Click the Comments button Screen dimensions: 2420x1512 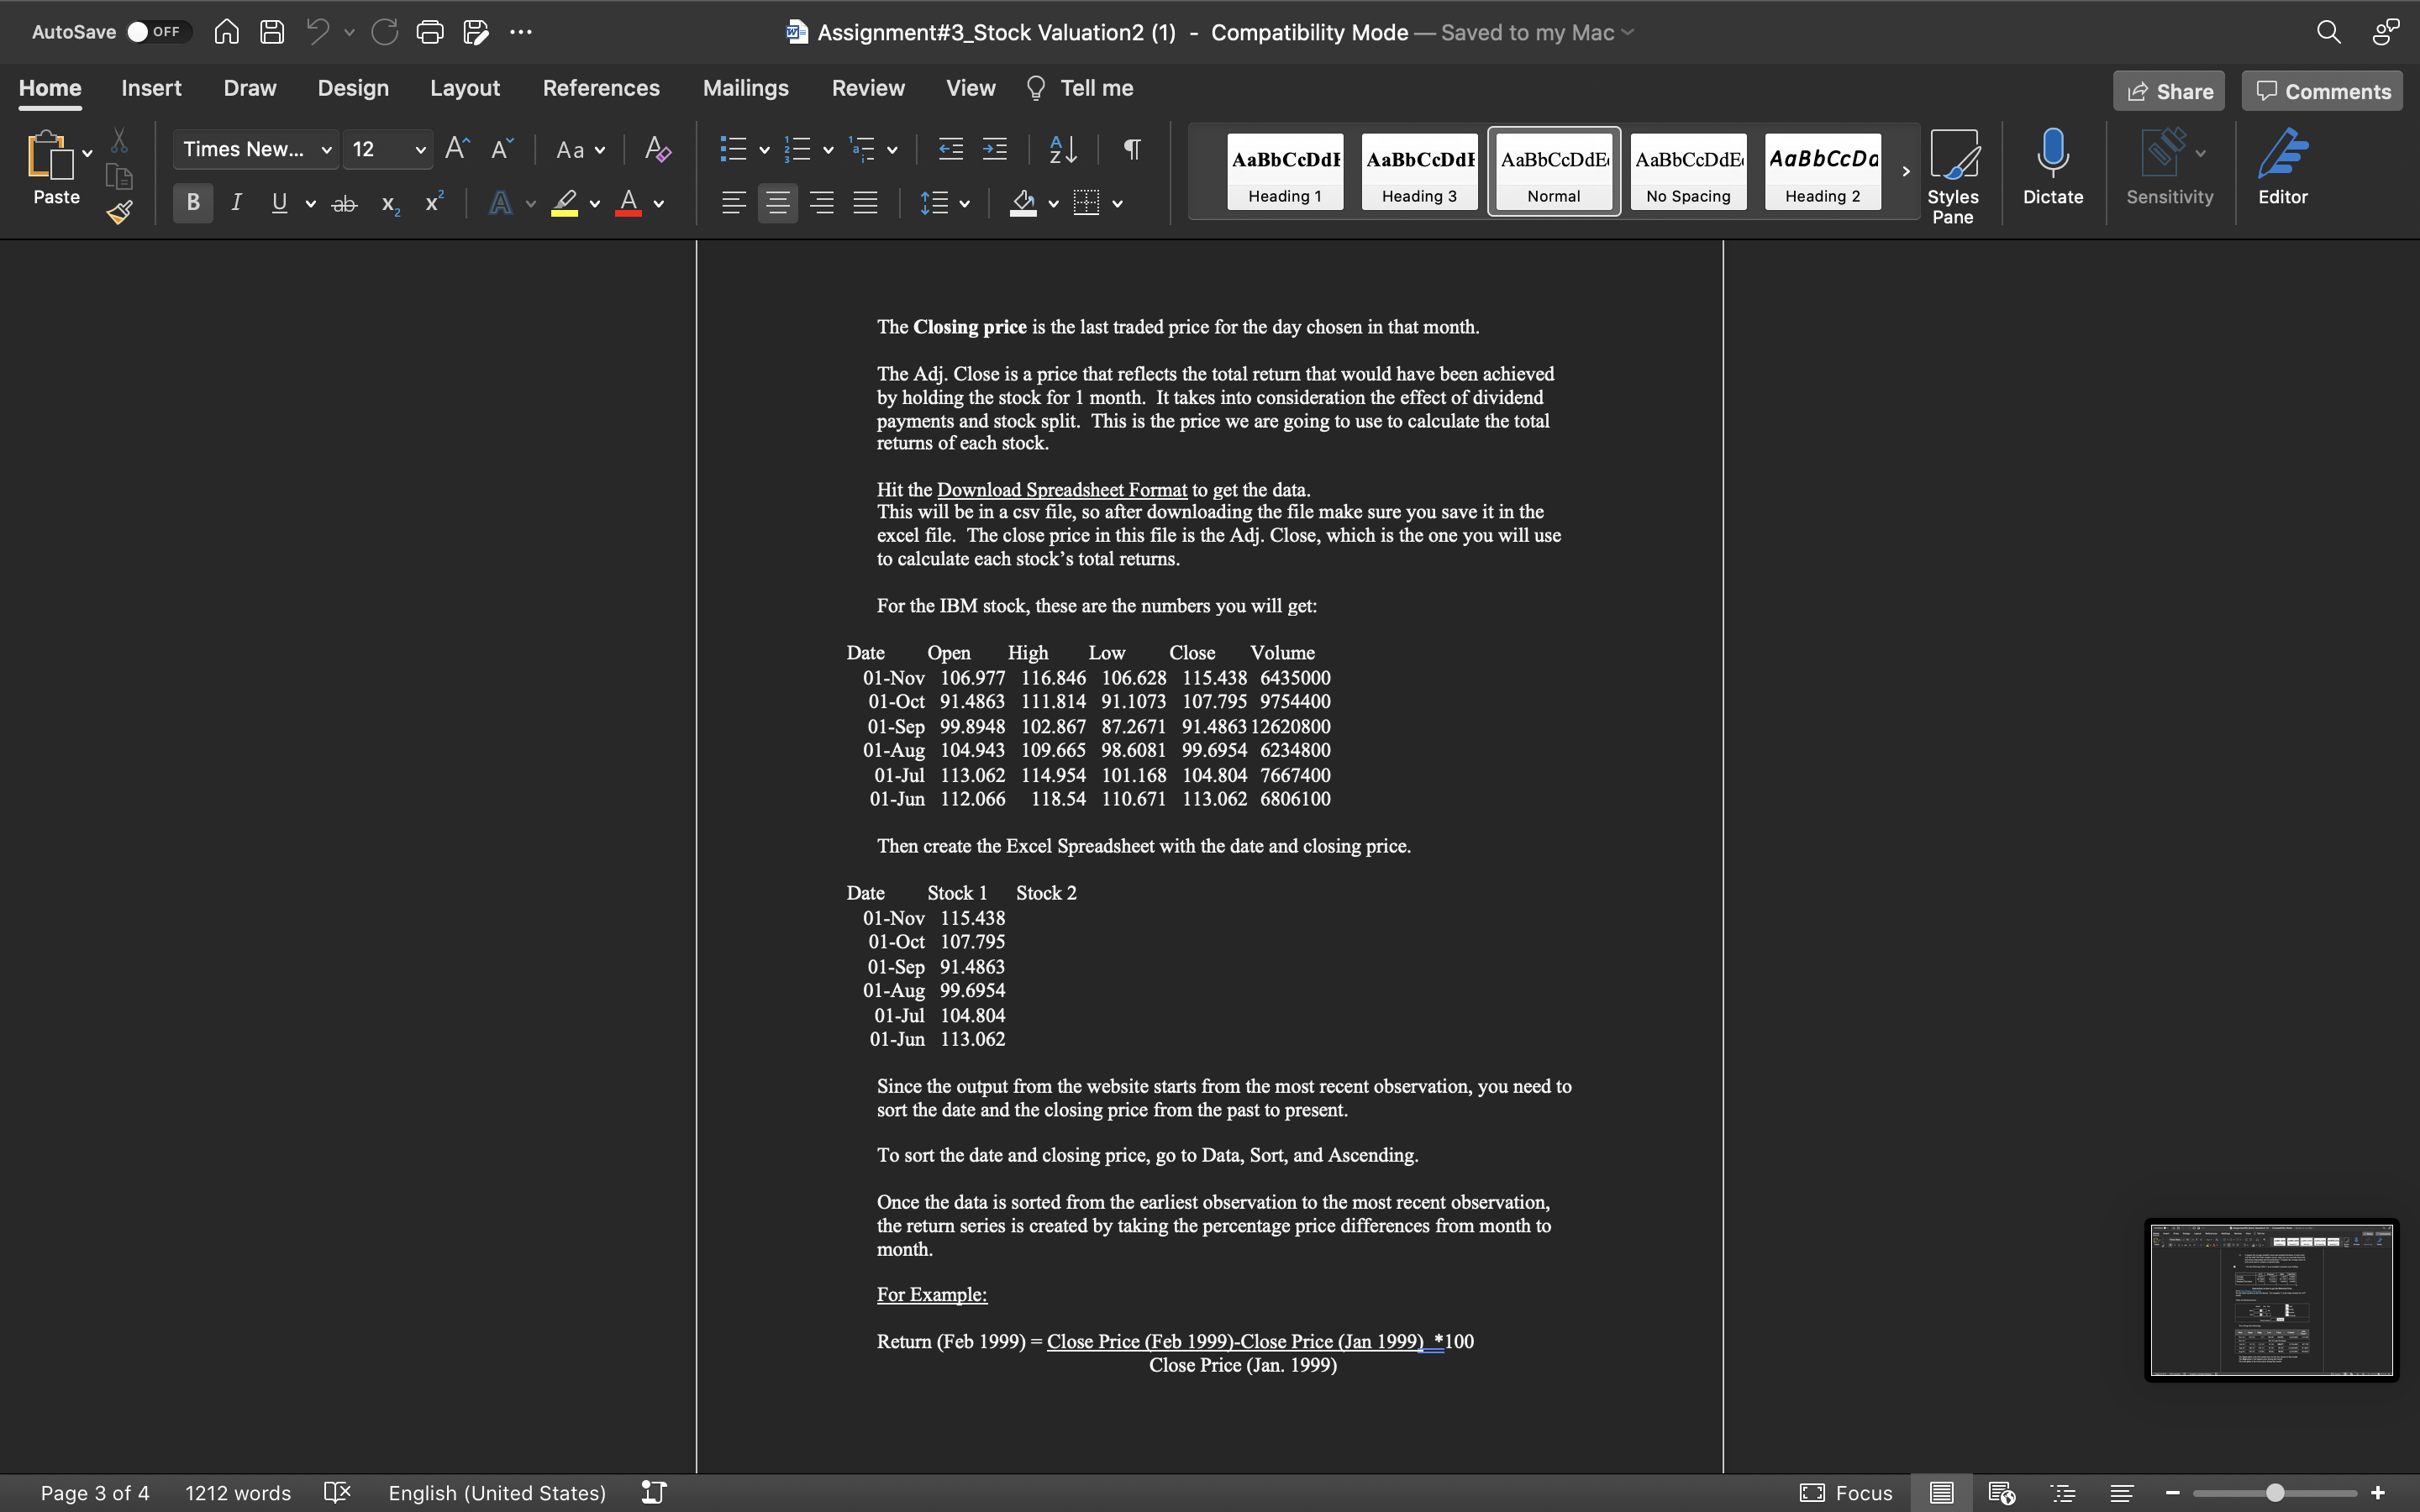[2322, 91]
